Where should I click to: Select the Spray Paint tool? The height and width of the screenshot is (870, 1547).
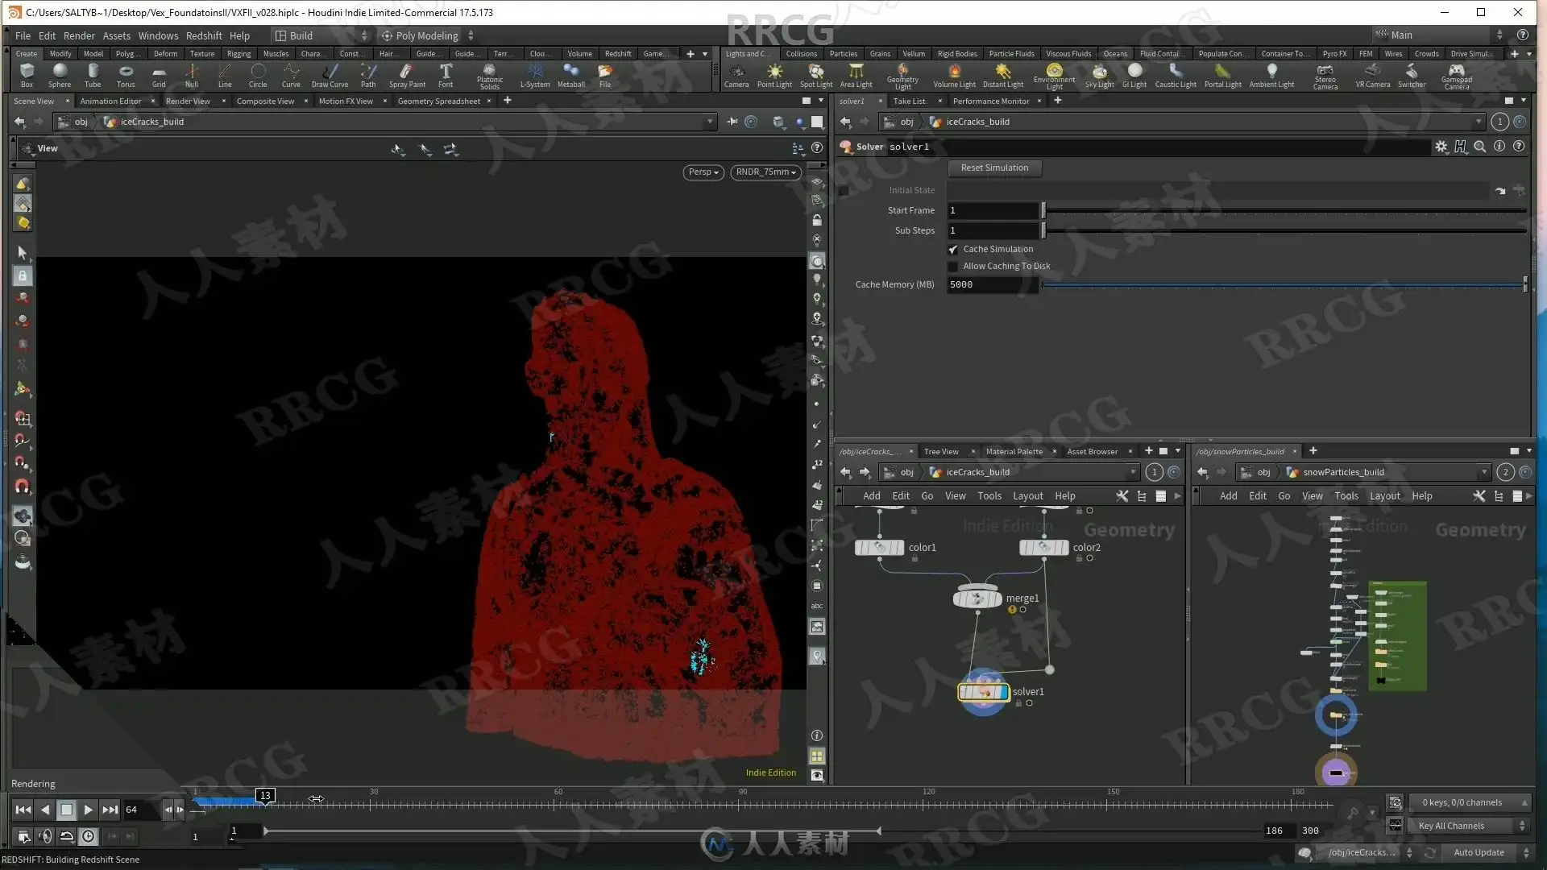tap(407, 75)
